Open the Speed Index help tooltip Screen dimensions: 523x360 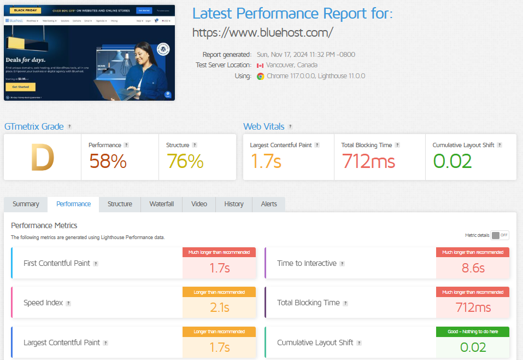click(x=69, y=303)
